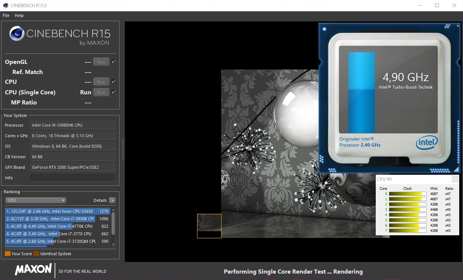Click the blue turbo frequency bar
Image resolution: width=463 pixels, height=280 pixels.
pos(361,92)
